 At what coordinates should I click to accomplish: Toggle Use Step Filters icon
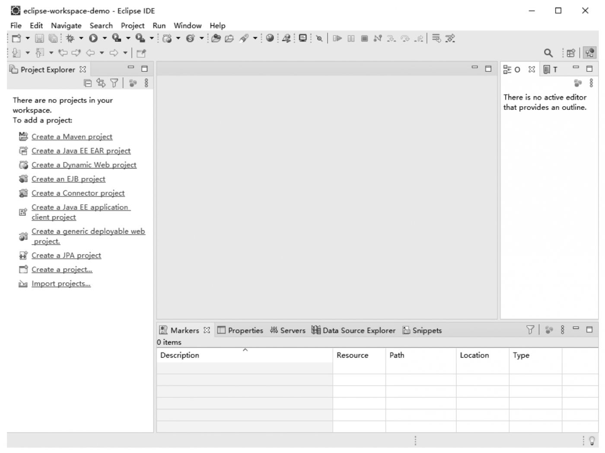click(x=450, y=38)
